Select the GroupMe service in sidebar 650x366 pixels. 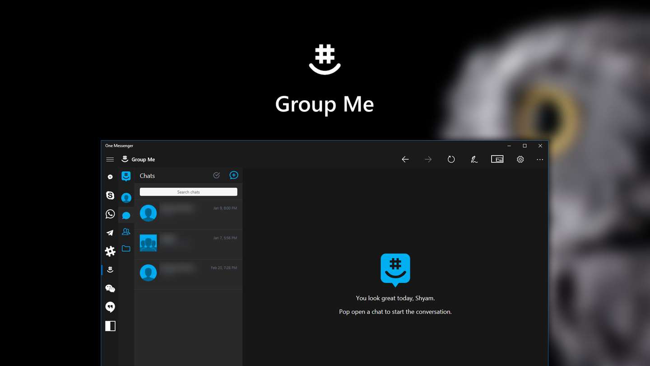[110, 270]
